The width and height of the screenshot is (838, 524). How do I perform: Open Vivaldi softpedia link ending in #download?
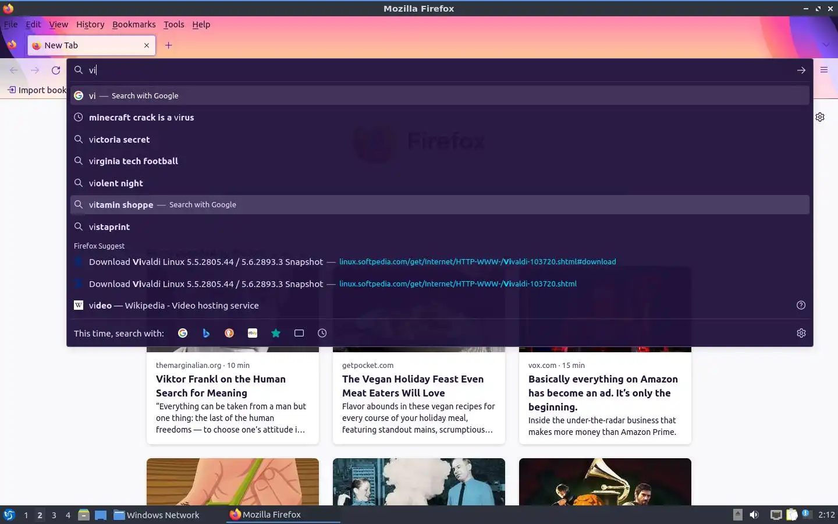(x=439, y=262)
